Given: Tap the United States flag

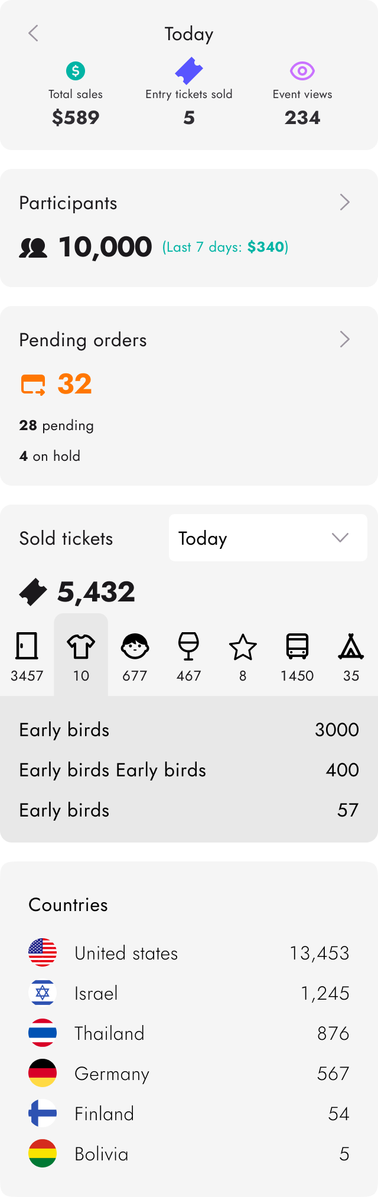Looking at the screenshot, I should pyautogui.click(x=43, y=952).
